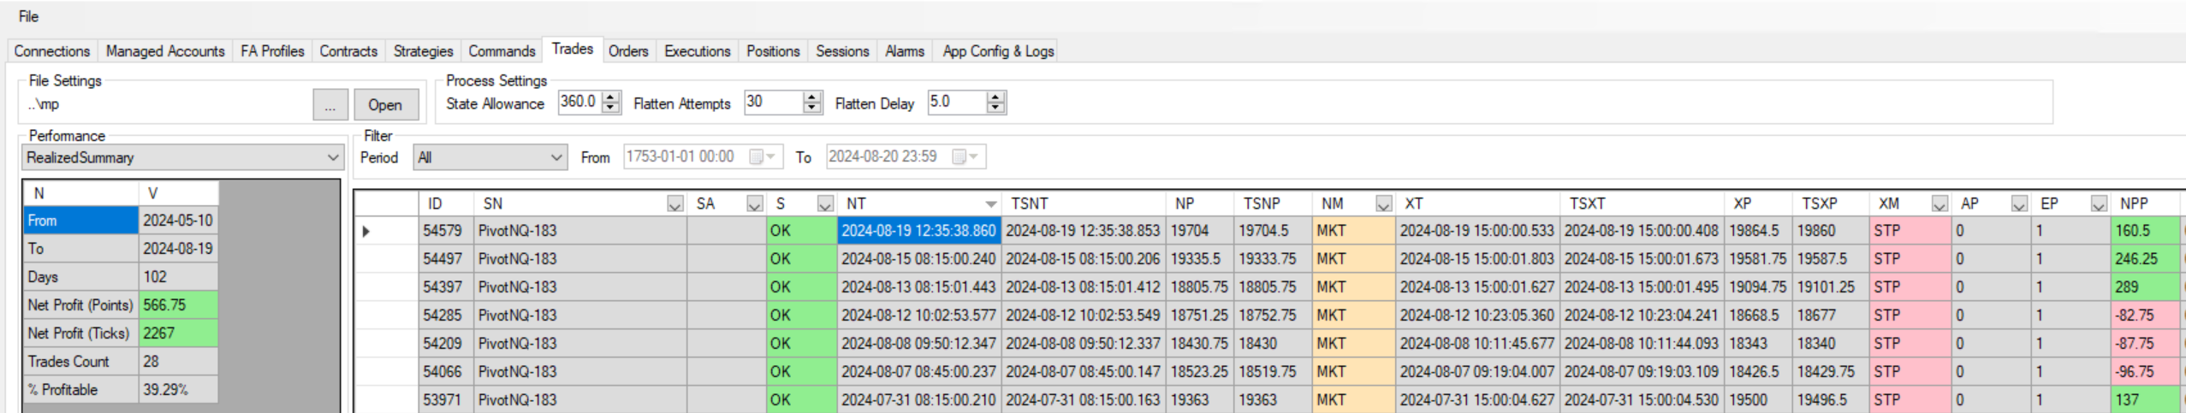Open the SN column filter dropdown
Image resolution: width=2186 pixels, height=413 pixels.
tap(674, 204)
